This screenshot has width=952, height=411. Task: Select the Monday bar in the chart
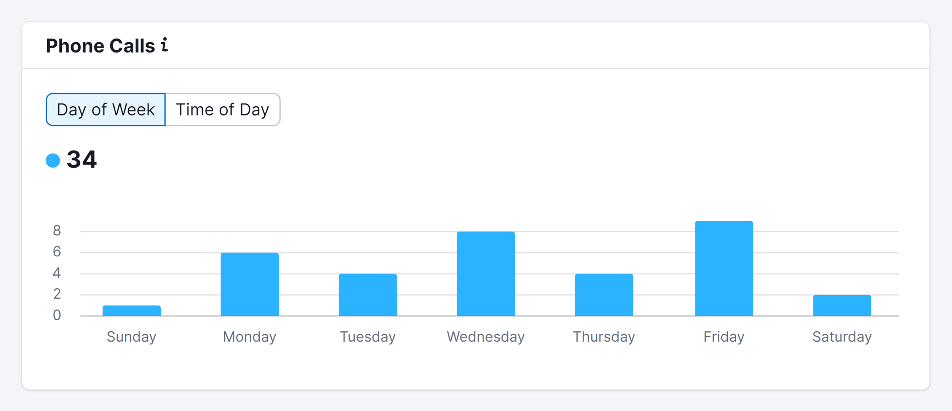(x=249, y=284)
